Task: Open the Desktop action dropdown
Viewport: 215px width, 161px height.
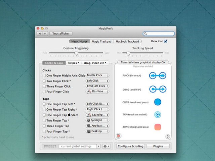Action: click(97, 131)
